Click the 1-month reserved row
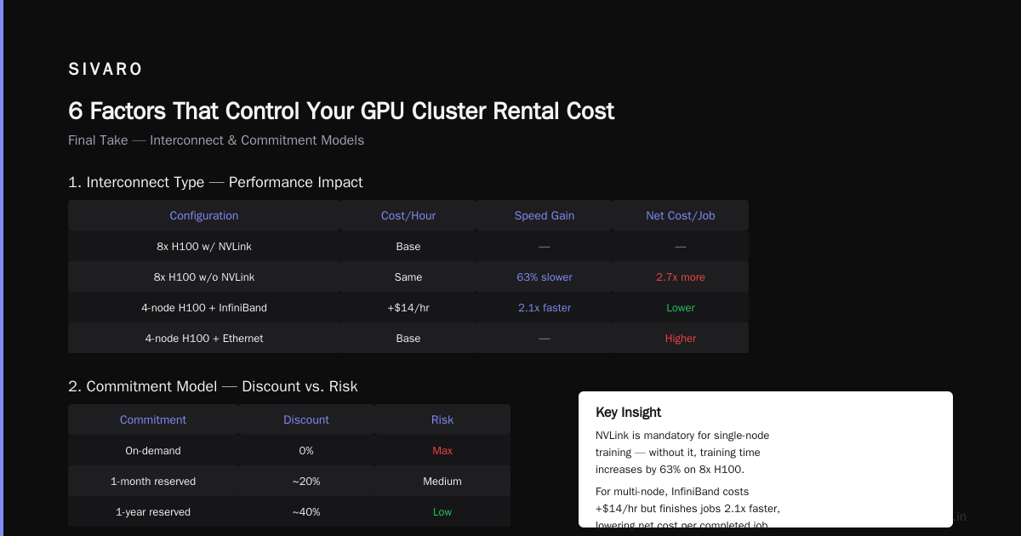1021x536 pixels. 289,481
